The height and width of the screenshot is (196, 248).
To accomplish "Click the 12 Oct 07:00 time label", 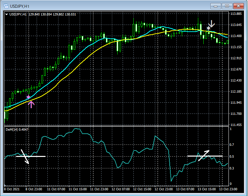I will (x=121, y=189).
